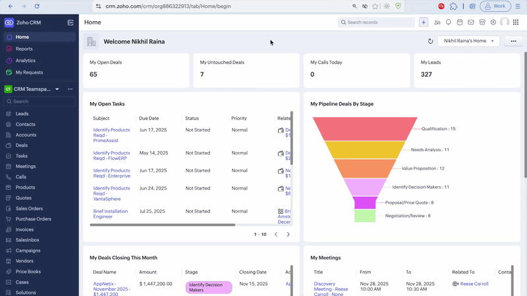Viewport: 527px width, 296px height.
Task: Open the Nikhil Raina's Home dropdown
Action: coord(468,41)
